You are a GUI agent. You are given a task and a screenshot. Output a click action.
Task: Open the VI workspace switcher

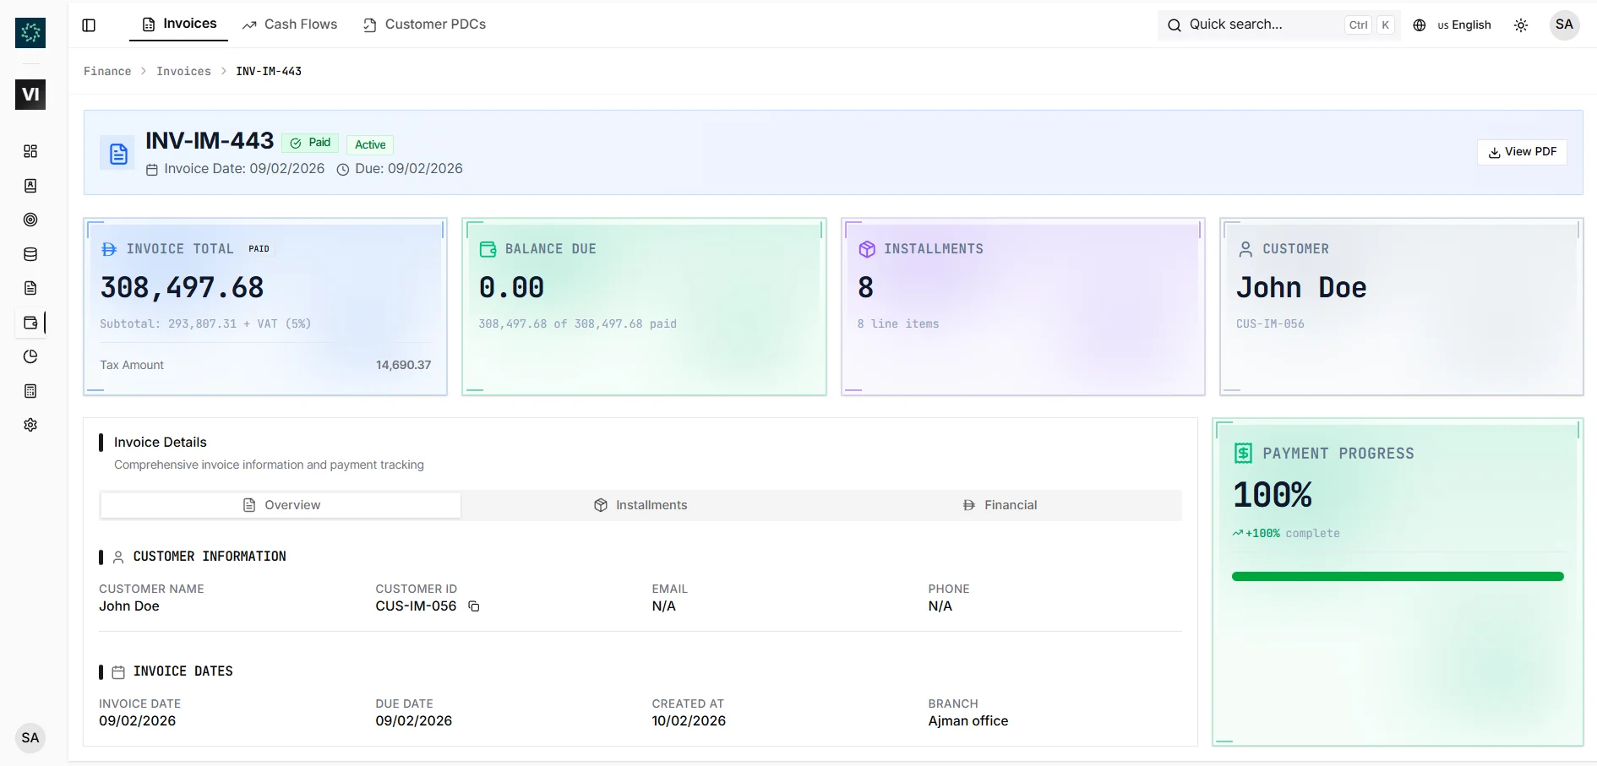[x=30, y=95]
